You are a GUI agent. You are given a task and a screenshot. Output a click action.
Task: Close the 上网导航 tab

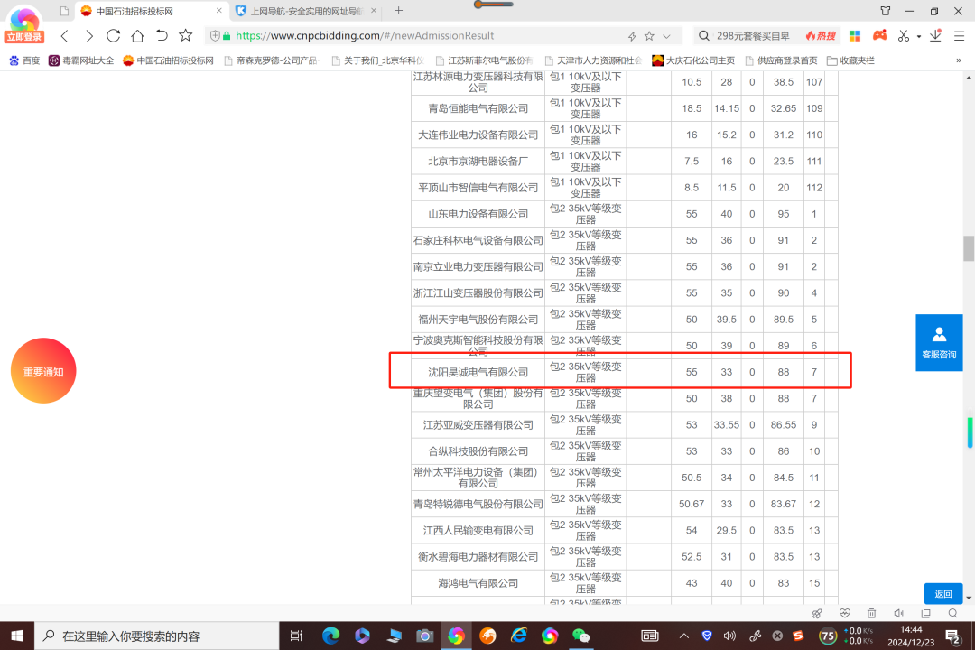[373, 11]
